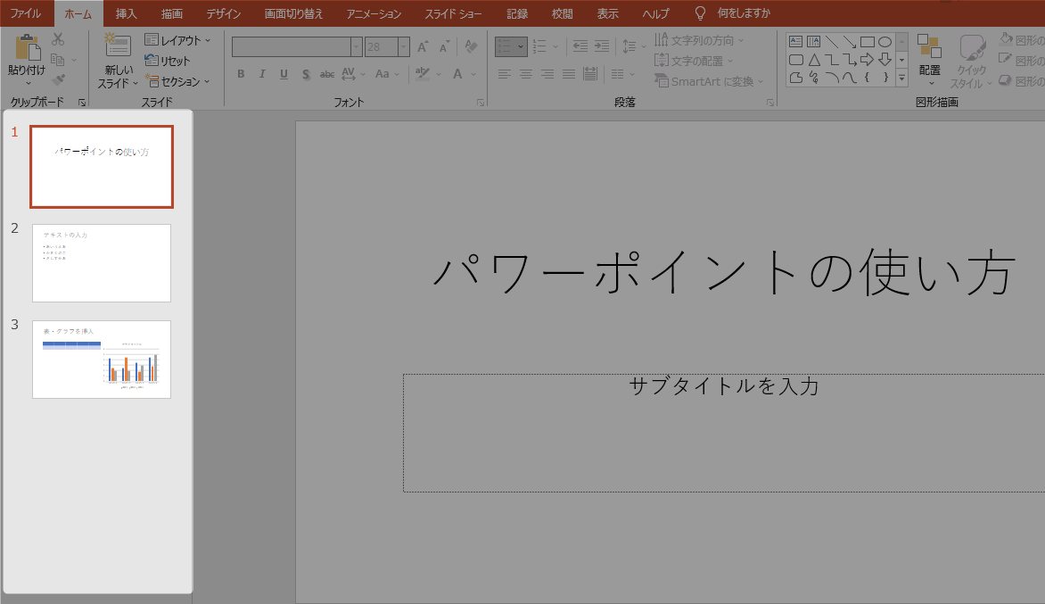
Task: Select the right arrow shape in gallery
Action: 867,60
